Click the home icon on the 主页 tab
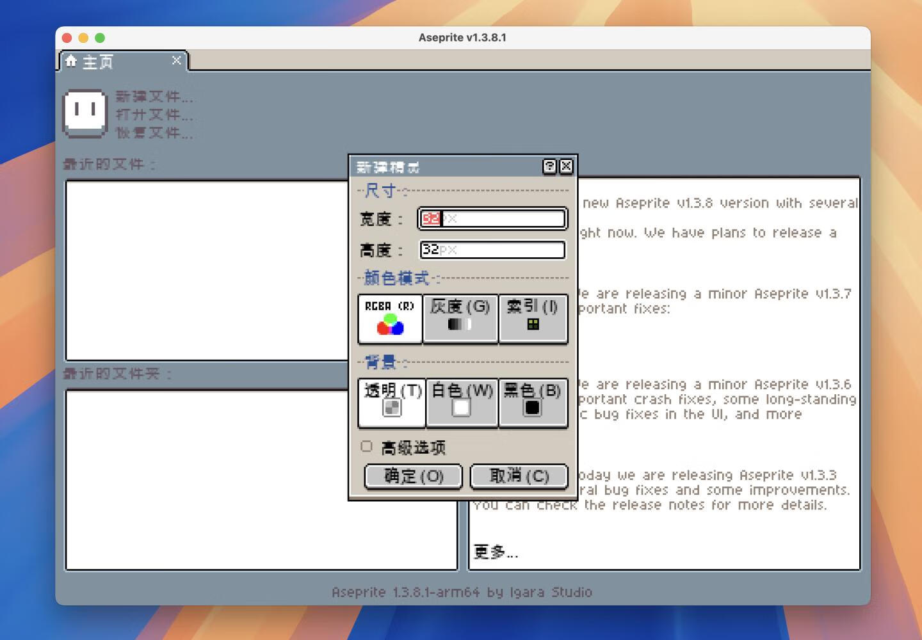The width and height of the screenshot is (922, 640). coord(71,61)
